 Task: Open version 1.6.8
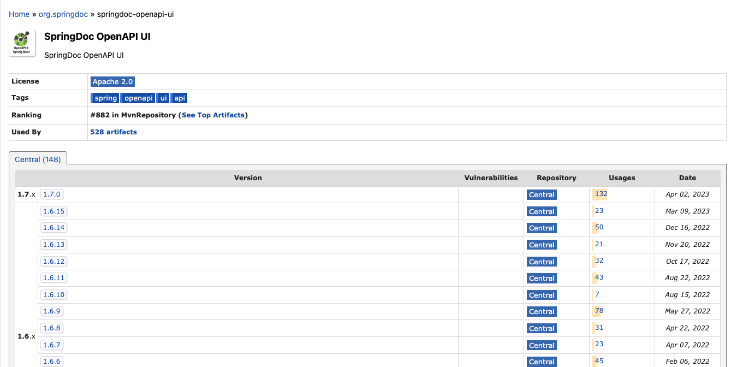click(x=51, y=328)
